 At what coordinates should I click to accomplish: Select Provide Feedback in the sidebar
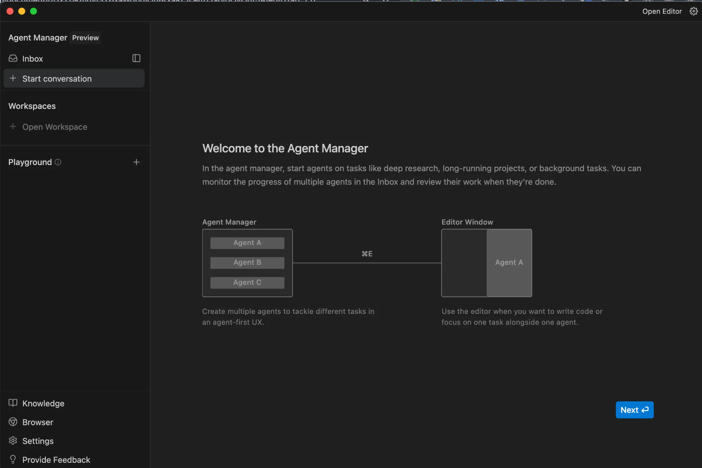point(56,459)
